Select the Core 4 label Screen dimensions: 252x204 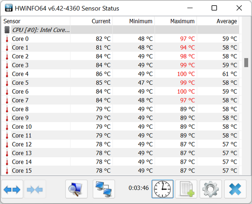(x=20, y=74)
